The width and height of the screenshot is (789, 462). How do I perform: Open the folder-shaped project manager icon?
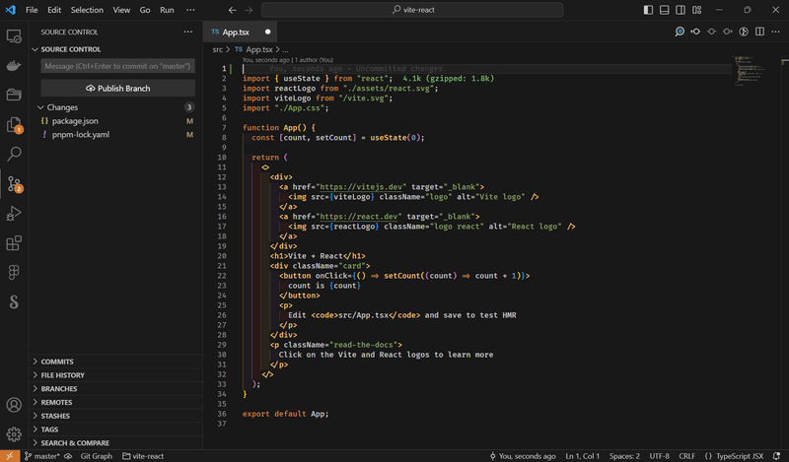[x=14, y=95]
